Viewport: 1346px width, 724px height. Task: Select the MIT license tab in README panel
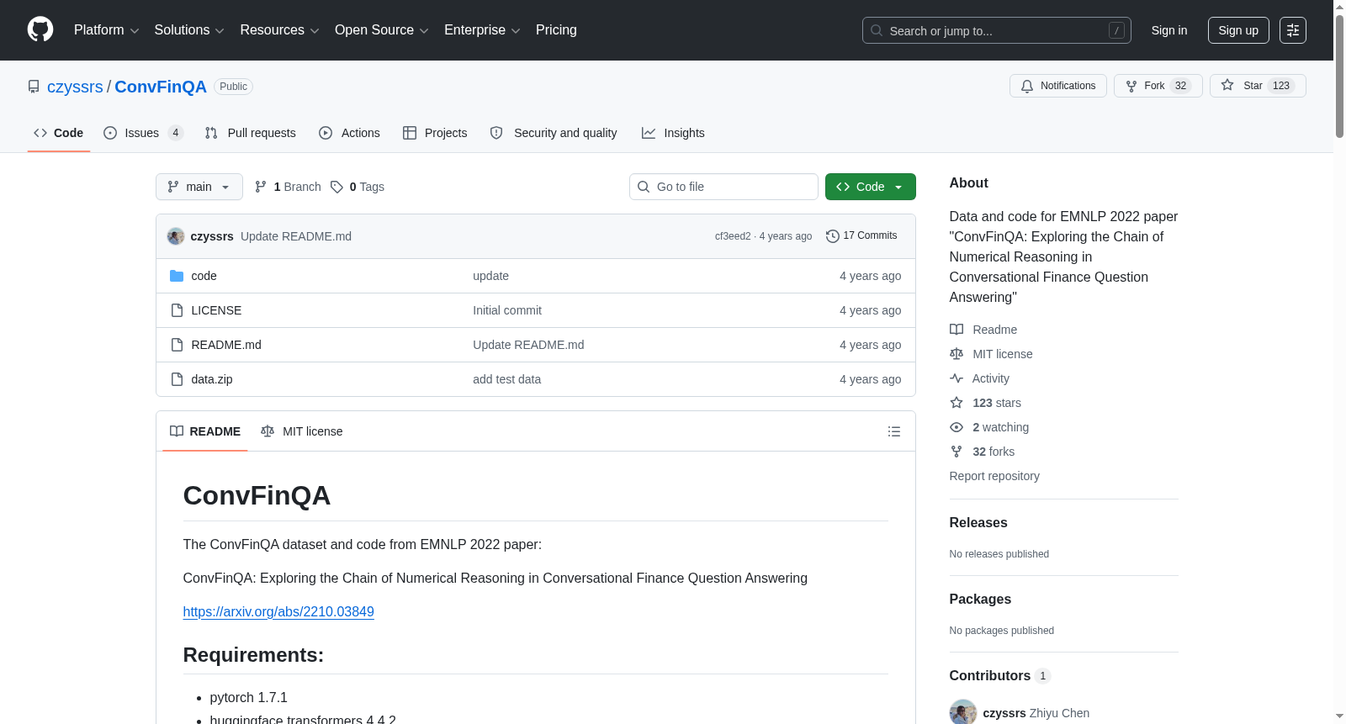coord(302,431)
